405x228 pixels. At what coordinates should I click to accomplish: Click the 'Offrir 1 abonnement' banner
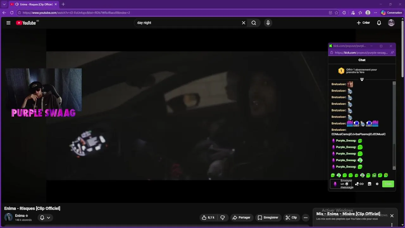362,71
